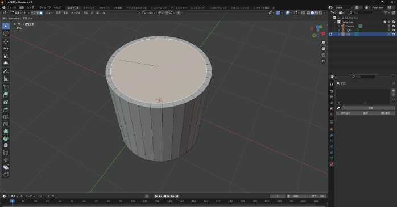Switch to the Sculpting workspace tab

[104, 8]
